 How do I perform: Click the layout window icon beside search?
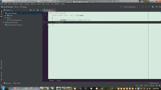click(157, 7)
